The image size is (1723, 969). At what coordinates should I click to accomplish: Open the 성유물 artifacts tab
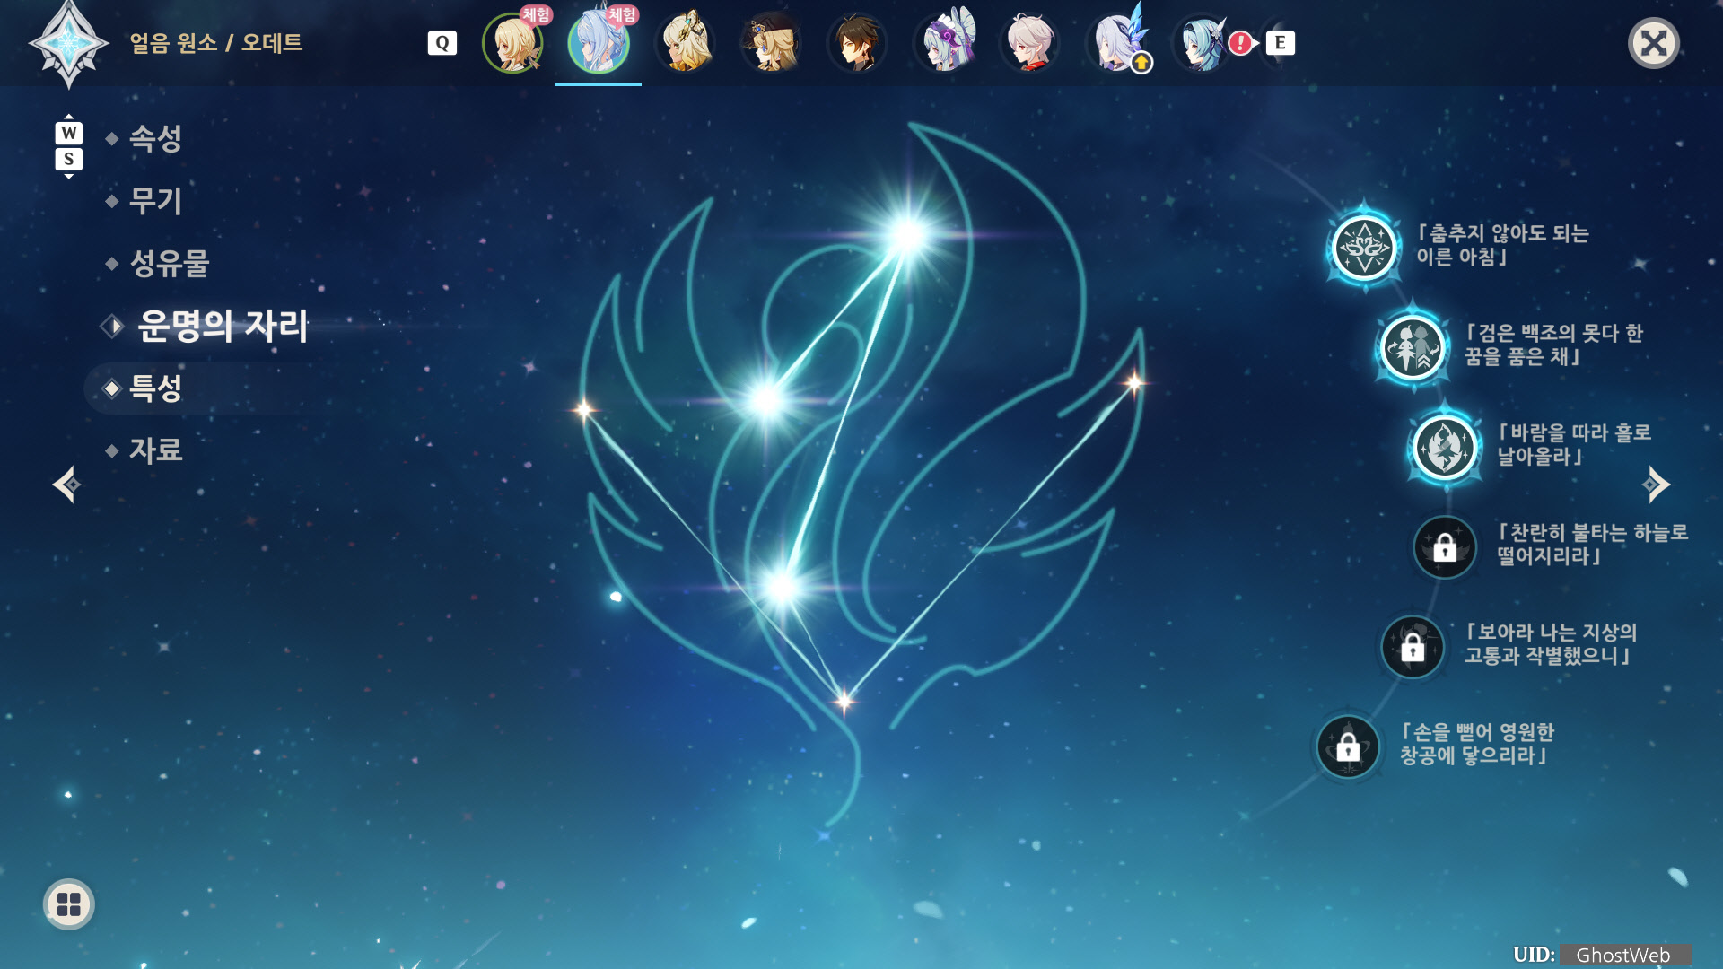170,263
